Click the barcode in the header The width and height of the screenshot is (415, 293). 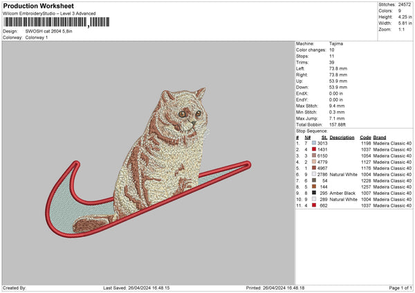[56, 22]
